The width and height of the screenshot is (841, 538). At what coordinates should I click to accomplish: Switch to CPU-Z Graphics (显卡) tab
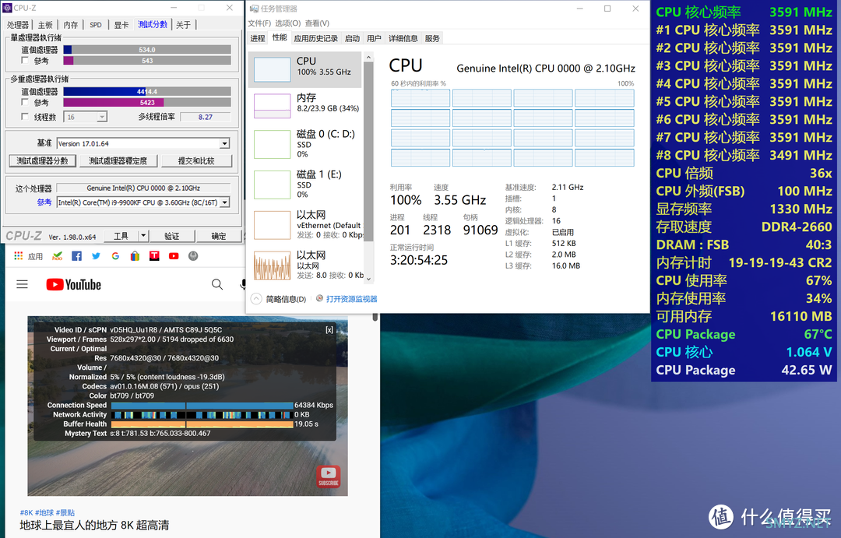(x=121, y=25)
